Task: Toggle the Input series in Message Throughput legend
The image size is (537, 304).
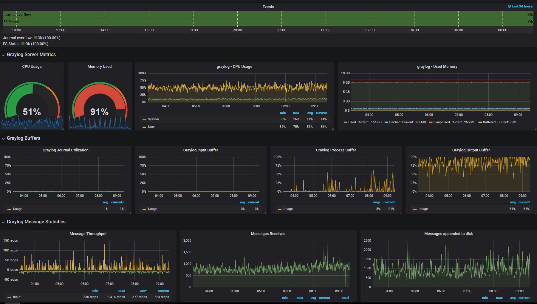Action: (x=17, y=297)
